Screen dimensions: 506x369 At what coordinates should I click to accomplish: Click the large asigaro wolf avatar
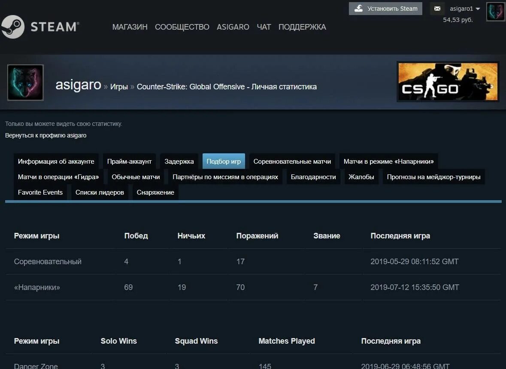[x=25, y=82]
